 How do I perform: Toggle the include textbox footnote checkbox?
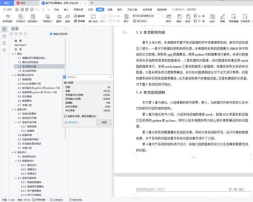coord(66,116)
